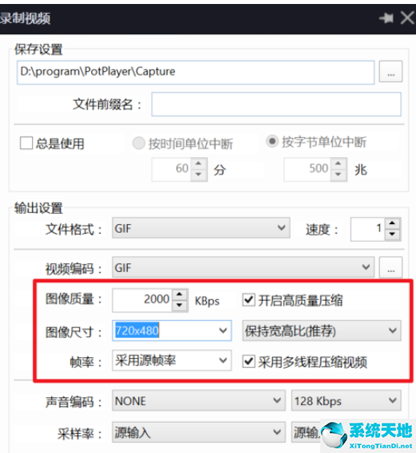Close the 录制视频 dialog
416x453 pixels.
pos(407,18)
